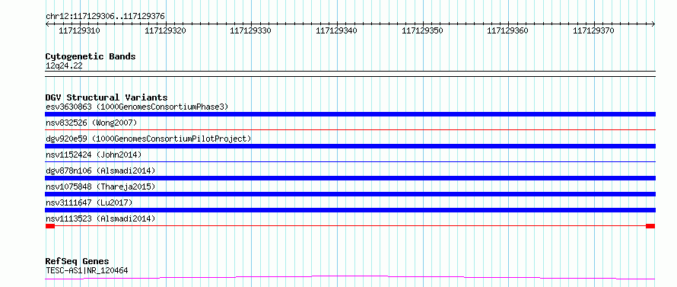Image resolution: width=677 pixels, height=287 pixels.
Task: Click ruler tick label 117129330
Action: pyautogui.click(x=251, y=30)
